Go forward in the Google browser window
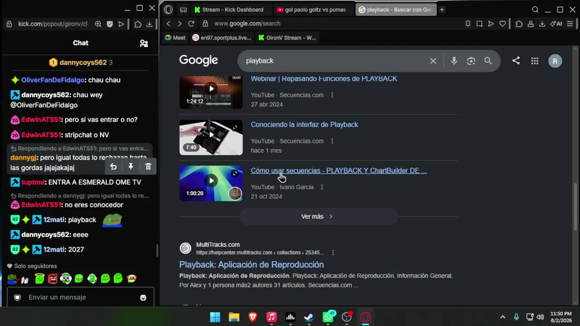580x326 pixels. [x=179, y=24]
